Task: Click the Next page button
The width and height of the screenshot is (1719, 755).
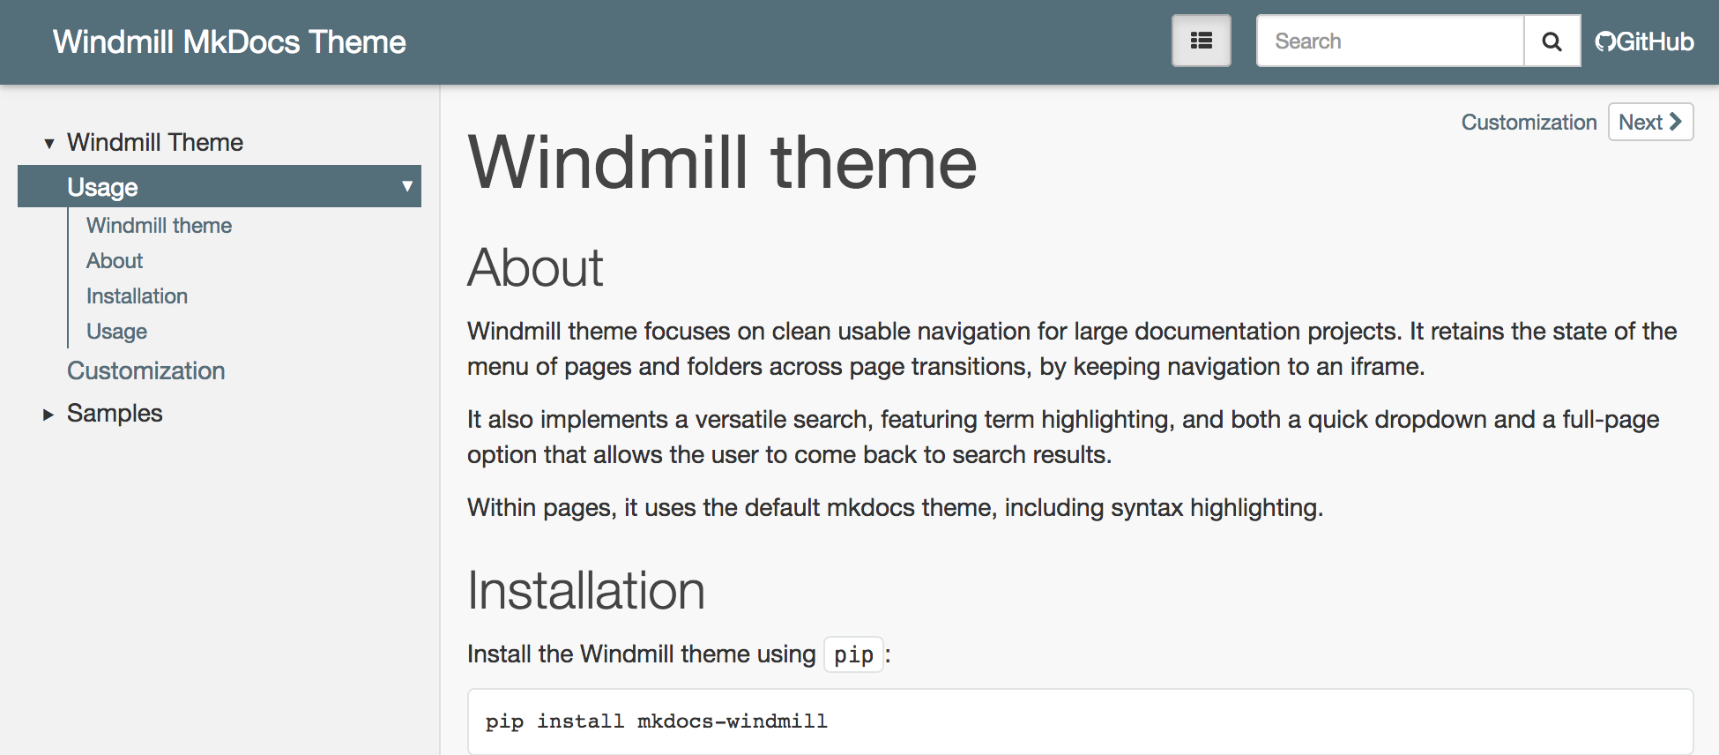Action: (x=1650, y=122)
